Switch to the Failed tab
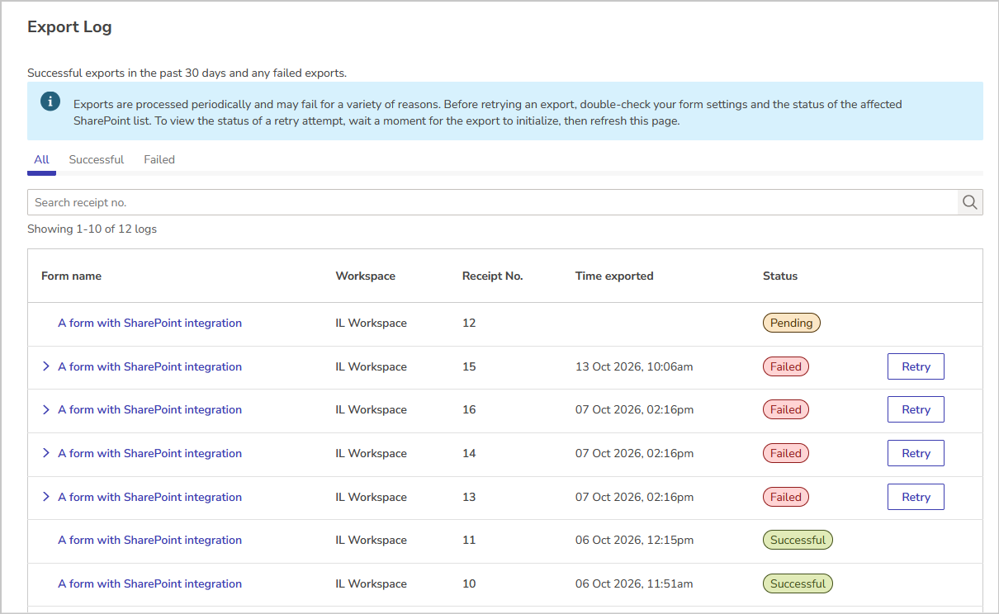 [159, 159]
